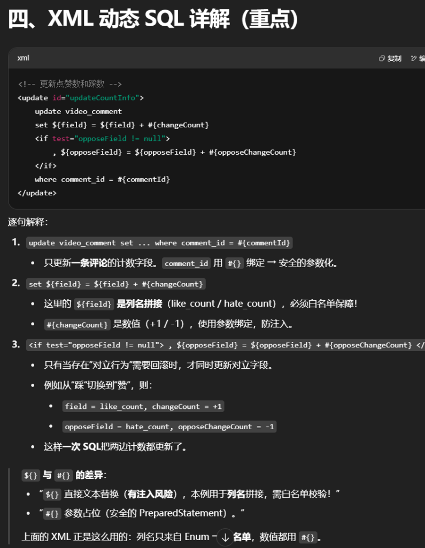
Task: Copy the XML code block via 复制
Action: coord(390,58)
